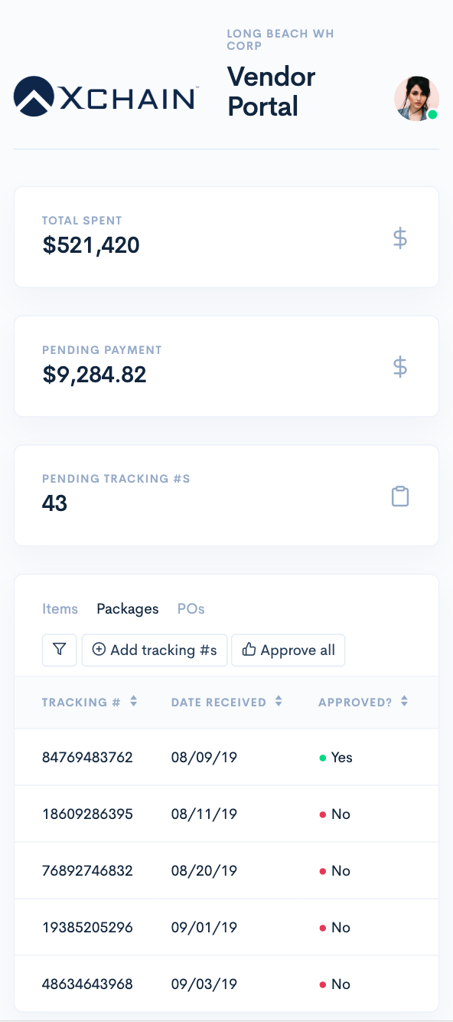Switch to the Items tab

[x=60, y=608]
